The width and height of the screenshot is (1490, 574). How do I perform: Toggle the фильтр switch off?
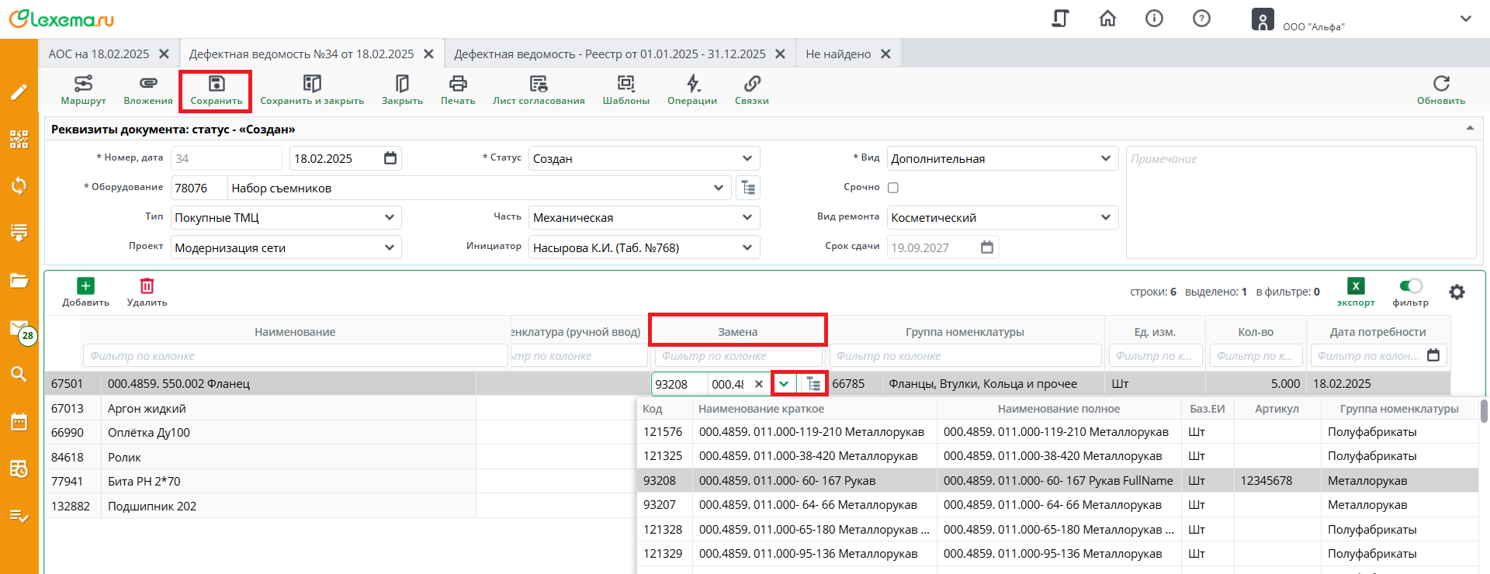(x=1410, y=286)
